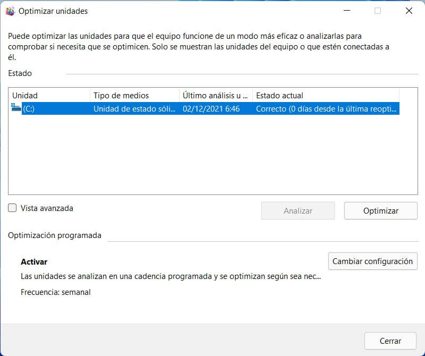
Task: Click the Analizar button
Action: tap(297, 210)
